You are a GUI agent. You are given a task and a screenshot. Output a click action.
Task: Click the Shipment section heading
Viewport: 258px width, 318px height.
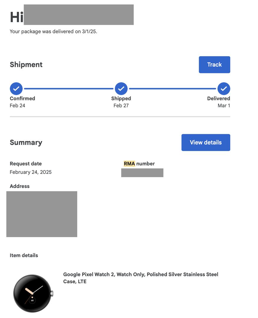pyautogui.click(x=26, y=65)
